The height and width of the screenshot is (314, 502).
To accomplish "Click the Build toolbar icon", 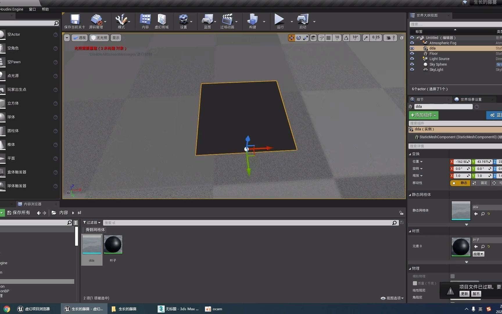I will 252,22.
